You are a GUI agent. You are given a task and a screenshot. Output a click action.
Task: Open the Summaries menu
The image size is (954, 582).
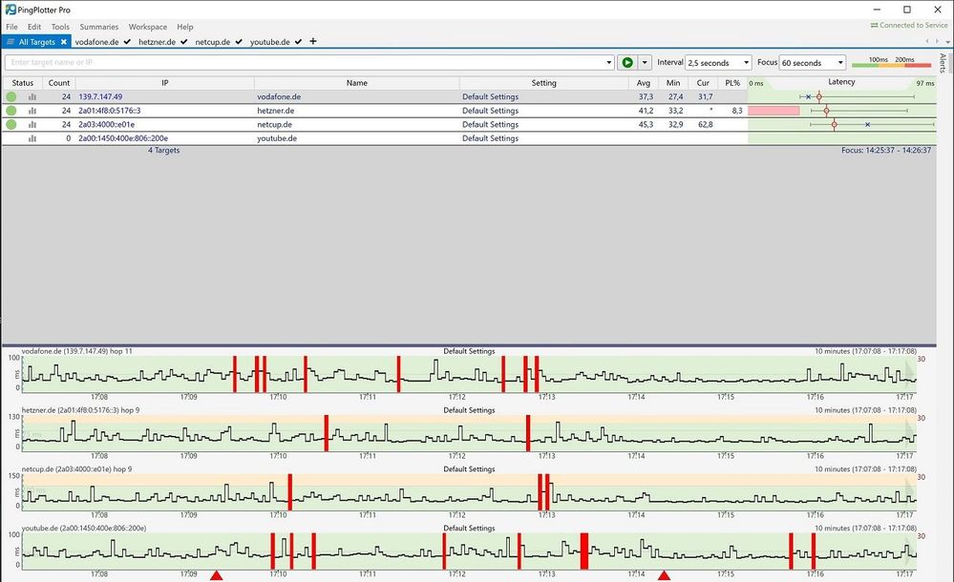tap(99, 27)
